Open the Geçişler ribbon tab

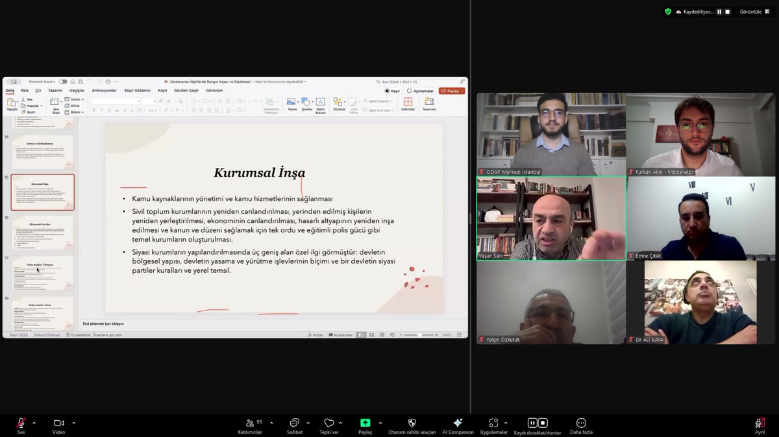coord(77,91)
